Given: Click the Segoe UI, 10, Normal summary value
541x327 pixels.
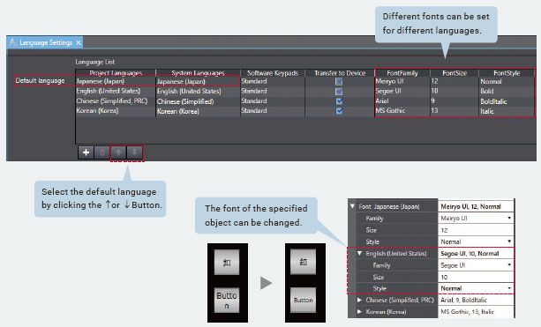Looking at the screenshot, I should [476, 254].
